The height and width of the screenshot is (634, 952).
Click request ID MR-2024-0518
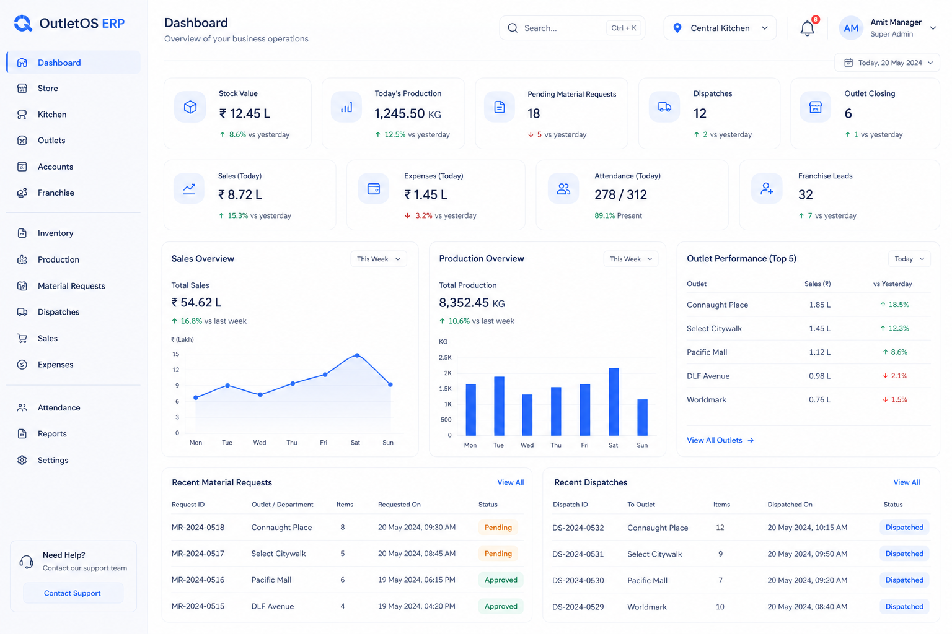coord(198,528)
